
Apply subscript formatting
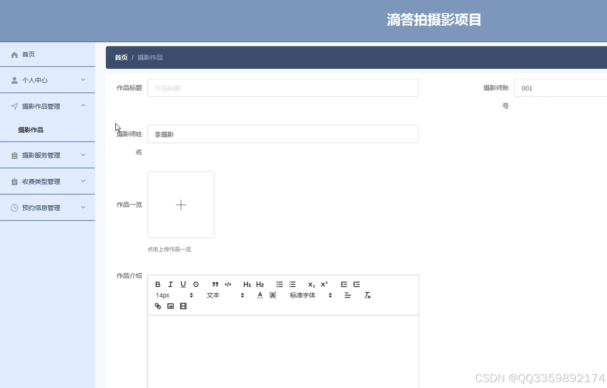(x=311, y=284)
